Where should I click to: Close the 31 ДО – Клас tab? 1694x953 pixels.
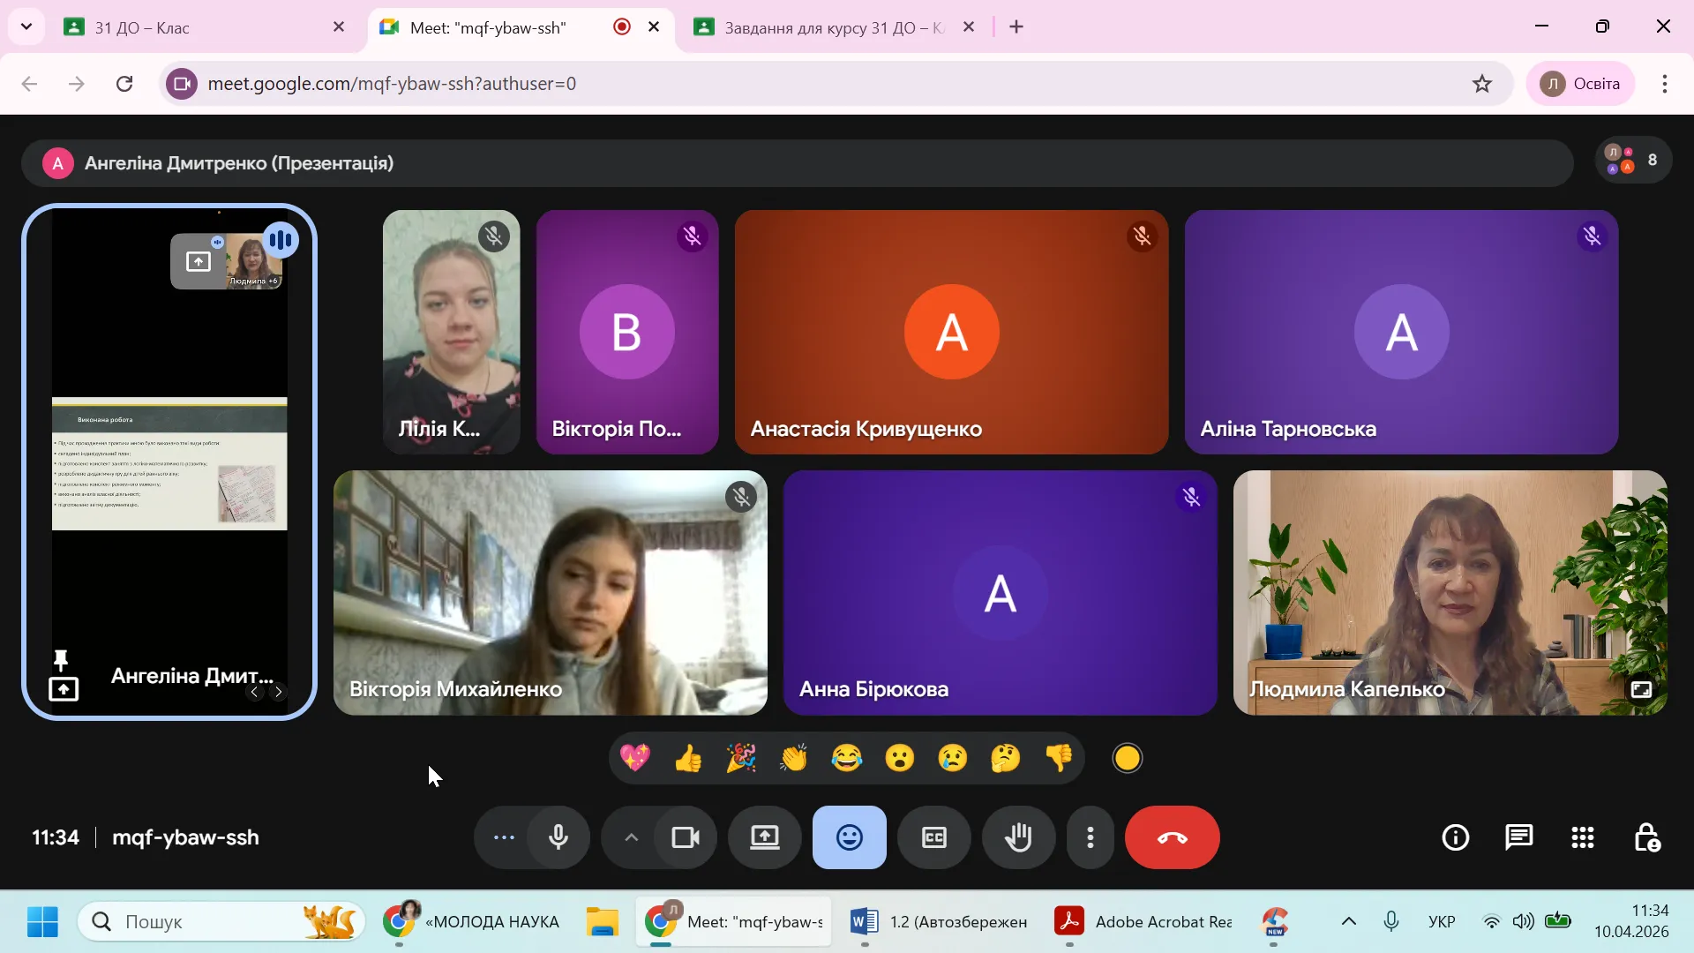[339, 27]
